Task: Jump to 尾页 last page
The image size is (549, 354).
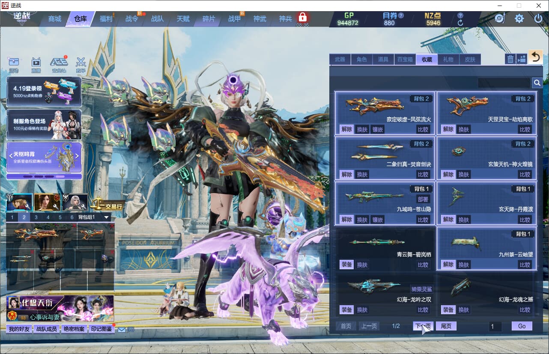Action: (446, 326)
